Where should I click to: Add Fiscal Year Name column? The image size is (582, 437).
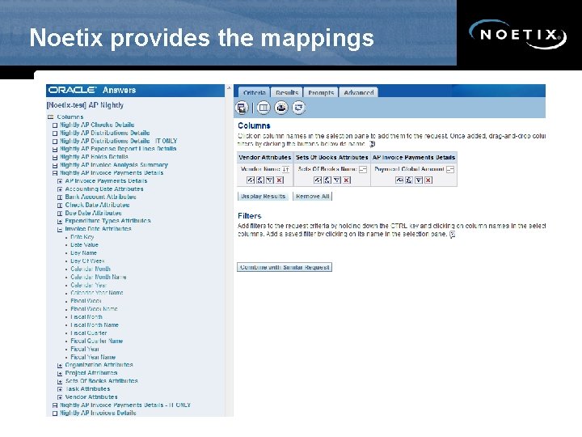tap(93, 357)
